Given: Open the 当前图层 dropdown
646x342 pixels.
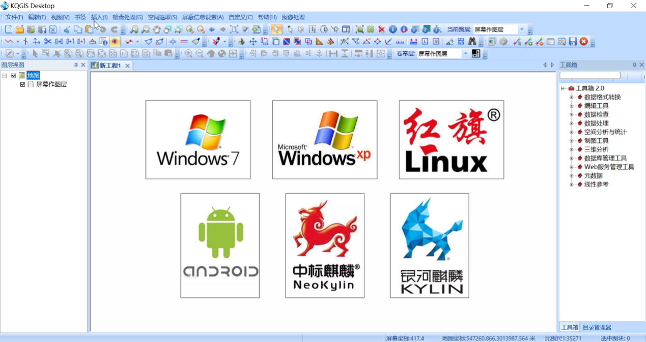Looking at the screenshot, I should pos(521,29).
